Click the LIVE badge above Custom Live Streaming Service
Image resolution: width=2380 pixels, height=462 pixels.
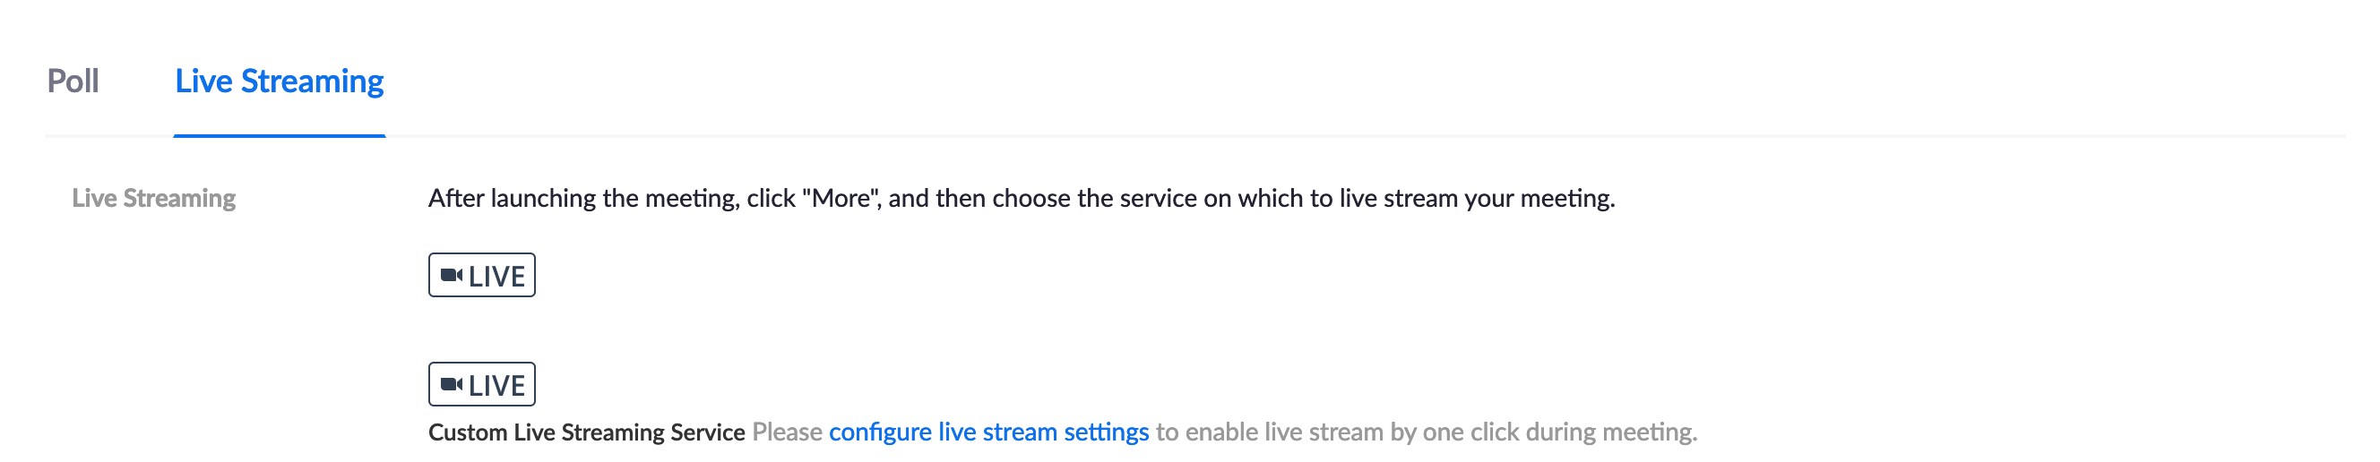click(x=481, y=383)
